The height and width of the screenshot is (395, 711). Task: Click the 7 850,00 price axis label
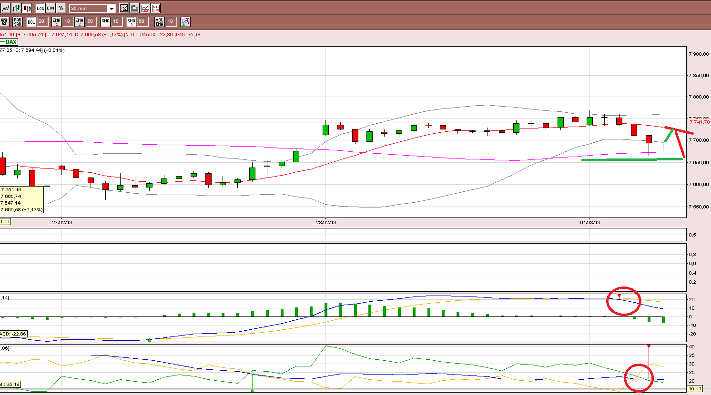[x=699, y=75]
